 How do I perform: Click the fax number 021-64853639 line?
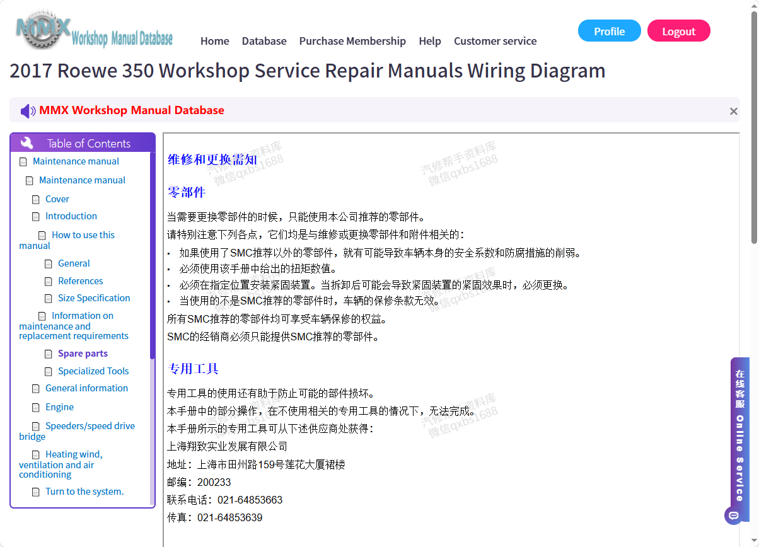214,518
